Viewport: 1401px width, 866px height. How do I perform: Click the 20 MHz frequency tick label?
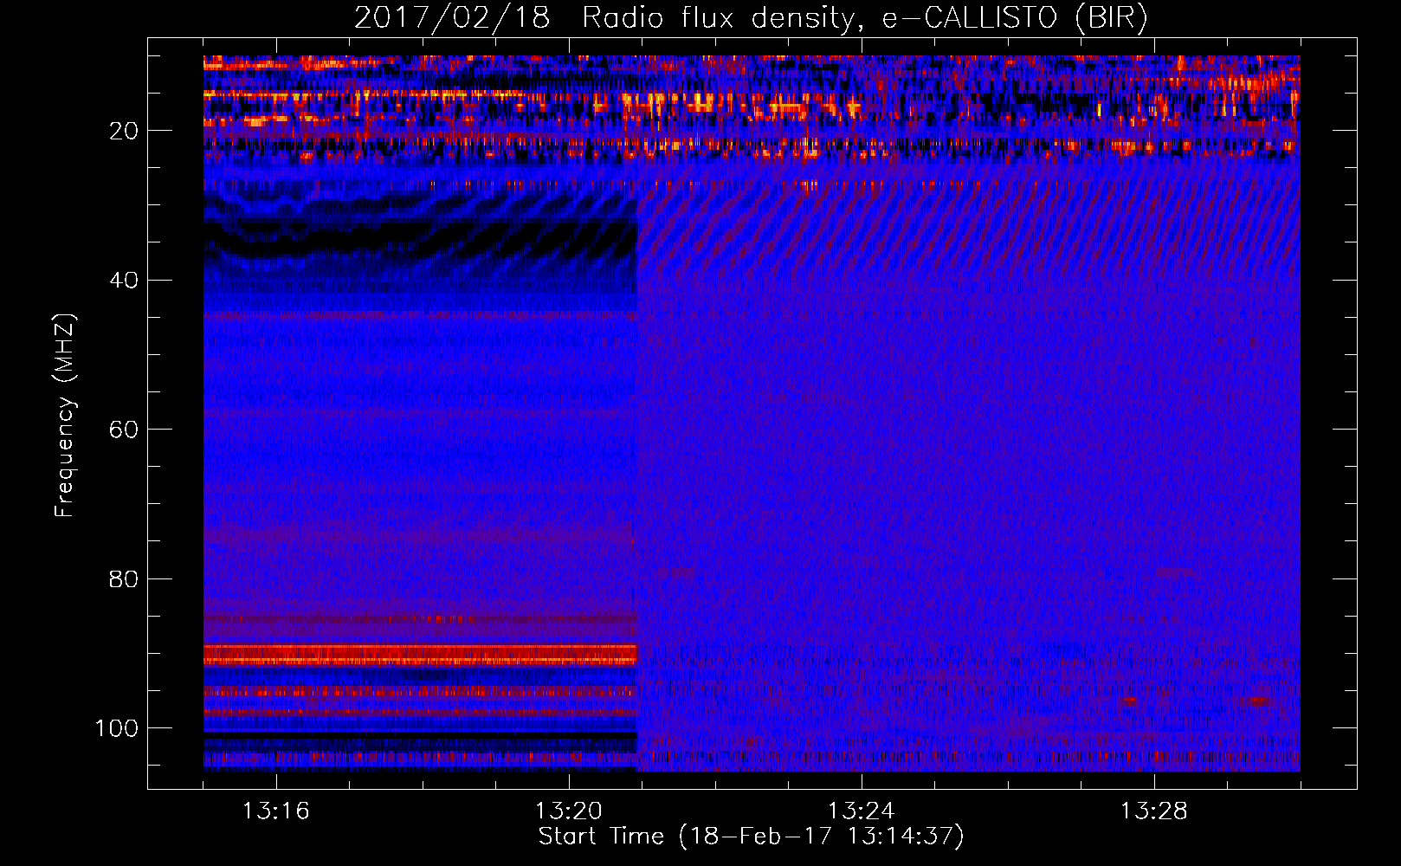[124, 131]
